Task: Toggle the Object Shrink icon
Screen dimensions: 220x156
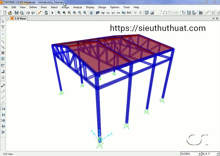Action: point(147,13)
